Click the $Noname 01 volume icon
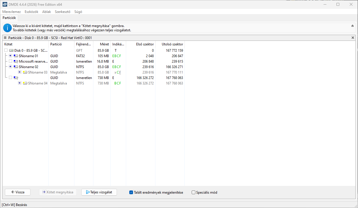The height and width of the screenshot is (208, 358). (x=16, y=56)
